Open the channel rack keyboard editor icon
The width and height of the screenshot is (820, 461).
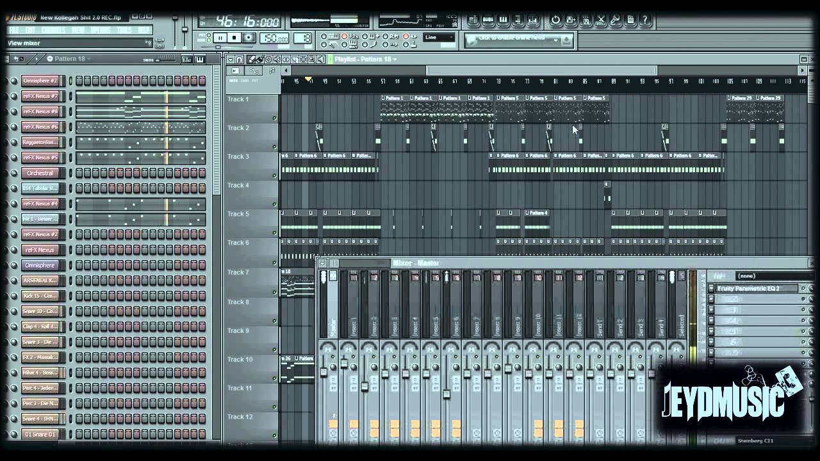coord(199,60)
